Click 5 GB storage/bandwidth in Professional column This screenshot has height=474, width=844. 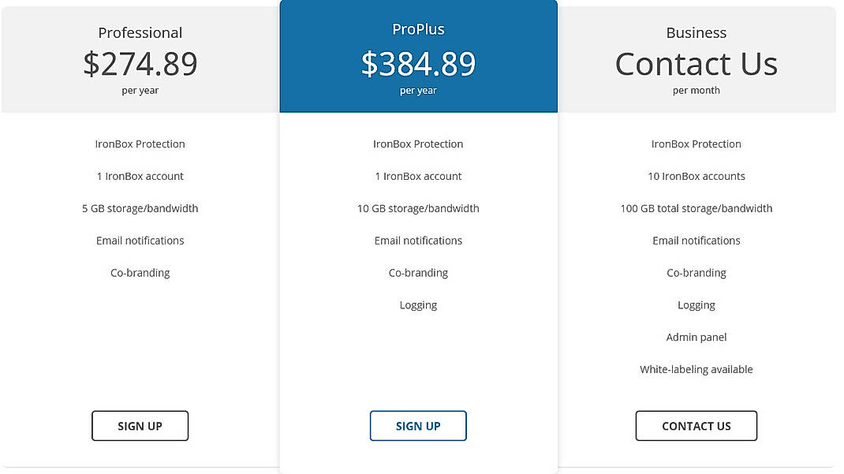pyautogui.click(x=140, y=208)
